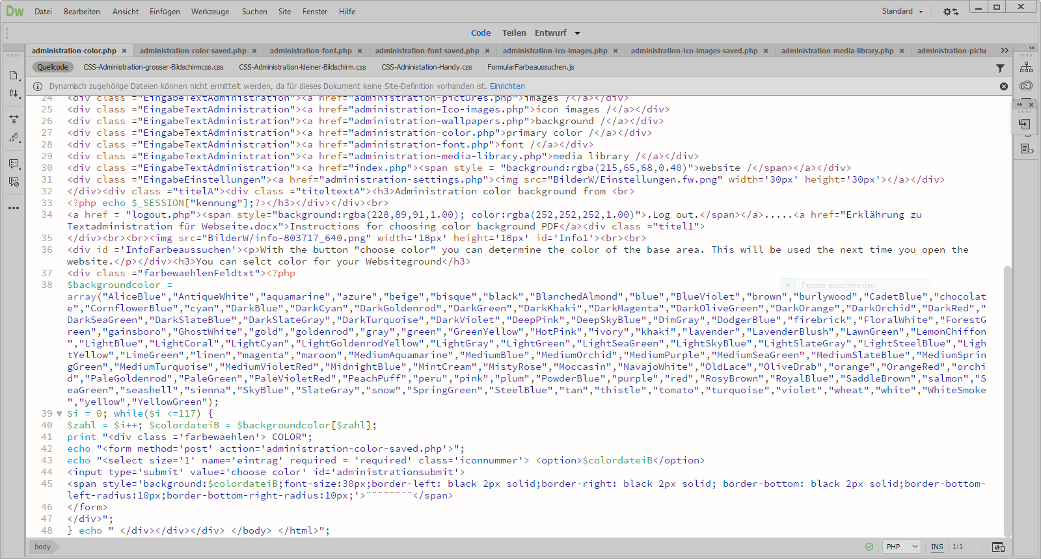Click line number 38 in the gutter
Image resolution: width=1041 pixels, height=559 pixels.
[47, 285]
